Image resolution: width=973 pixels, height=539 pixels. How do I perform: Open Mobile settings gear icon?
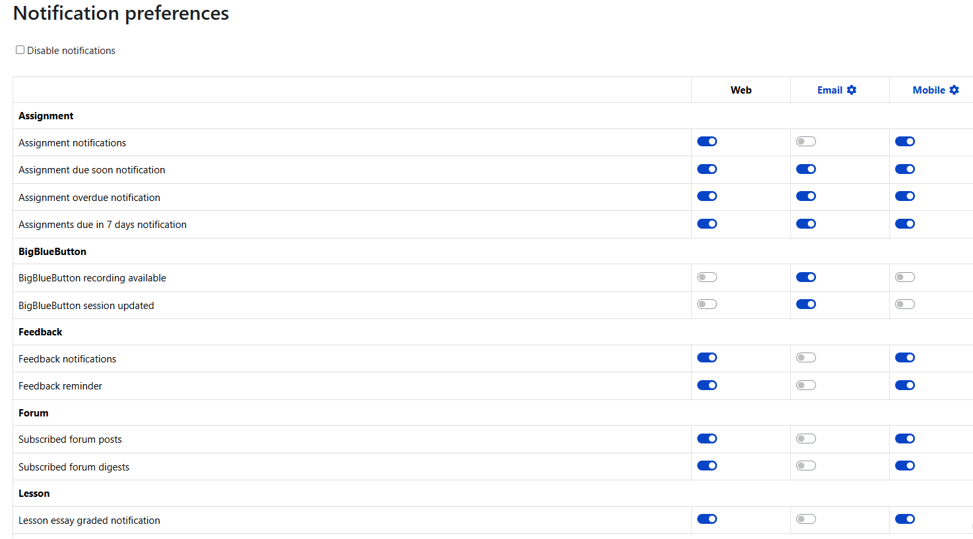click(954, 90)
